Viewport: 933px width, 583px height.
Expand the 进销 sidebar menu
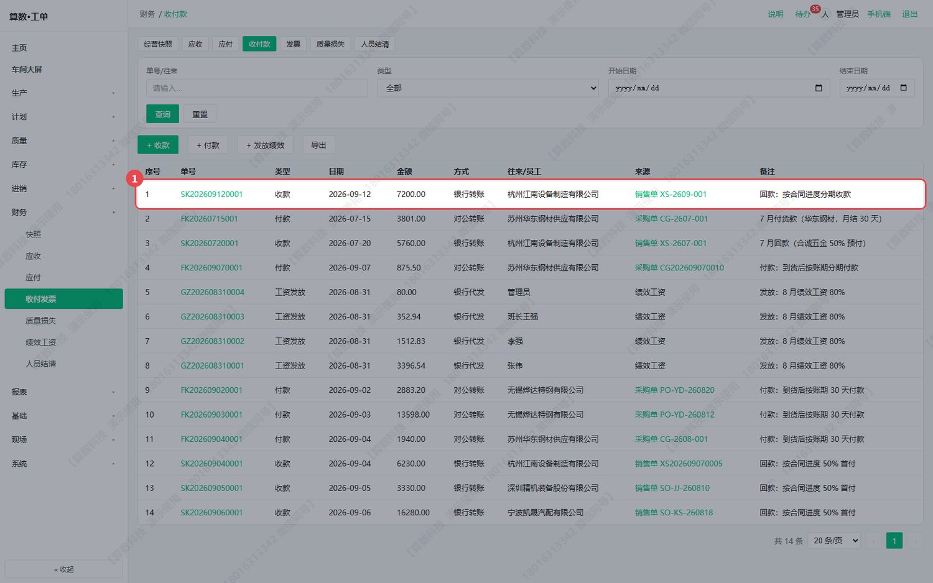[x=63, y=188]
